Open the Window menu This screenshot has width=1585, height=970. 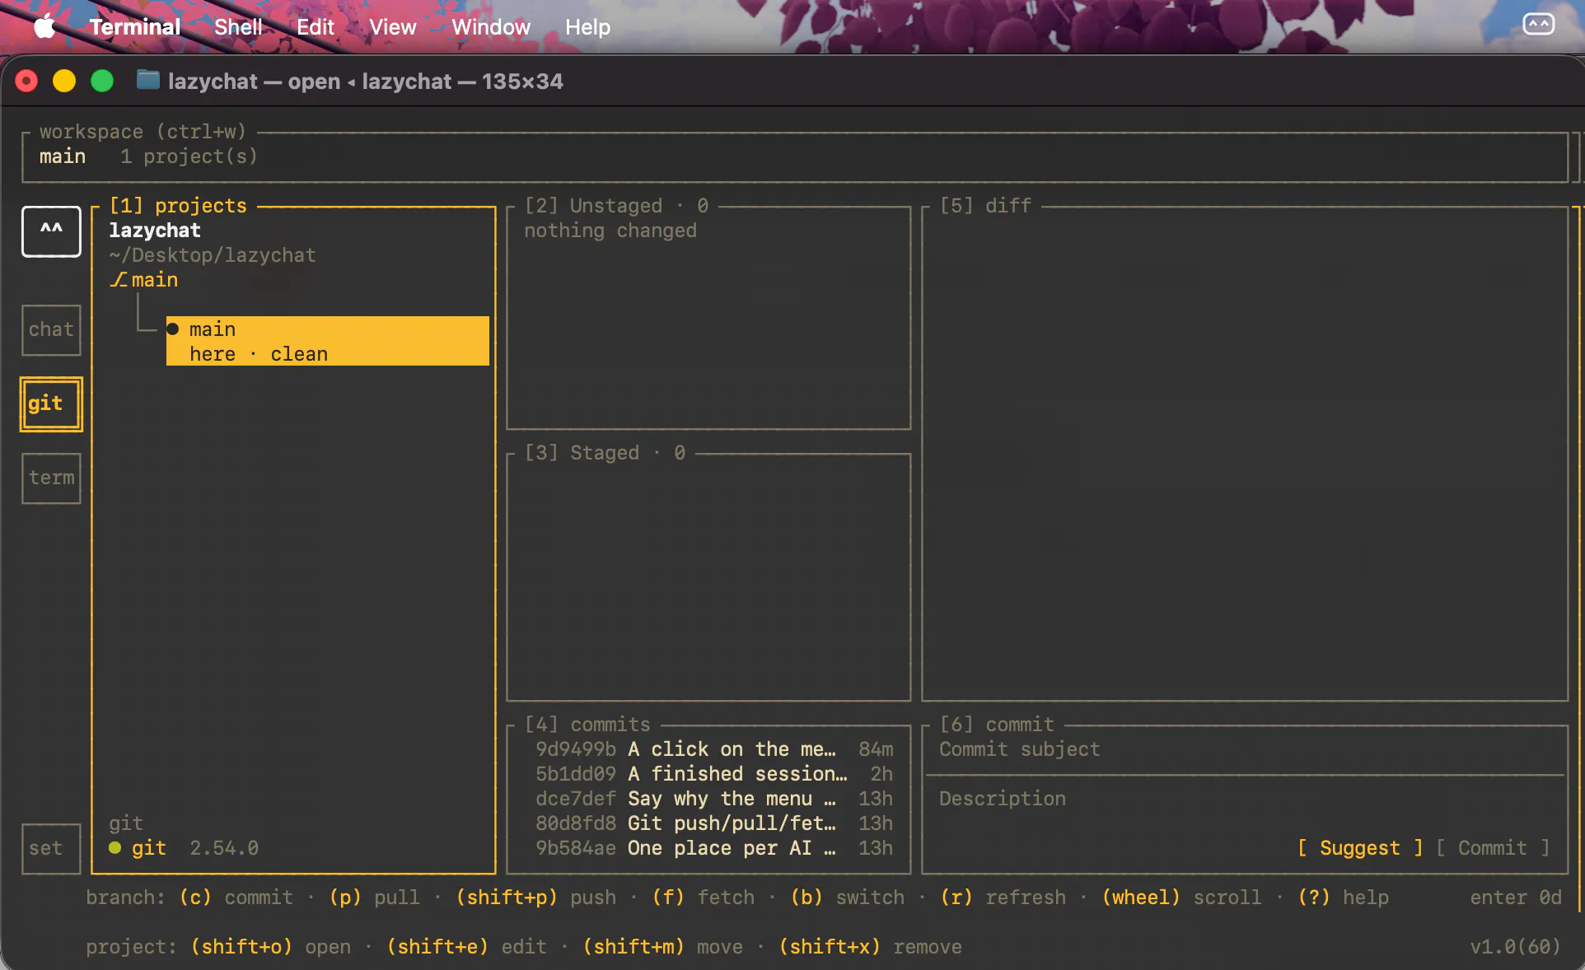tap(491, 27)
